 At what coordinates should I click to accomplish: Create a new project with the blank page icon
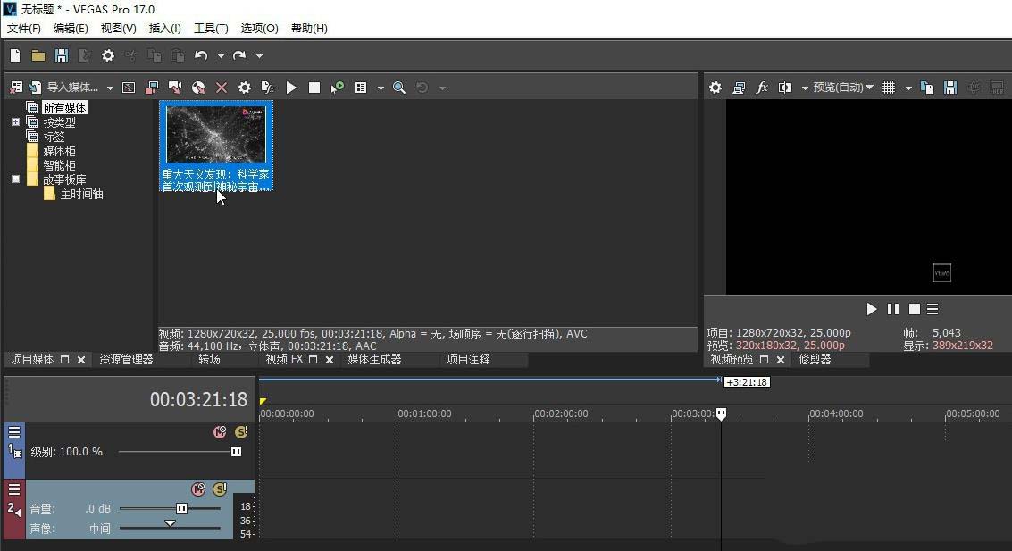15,55
